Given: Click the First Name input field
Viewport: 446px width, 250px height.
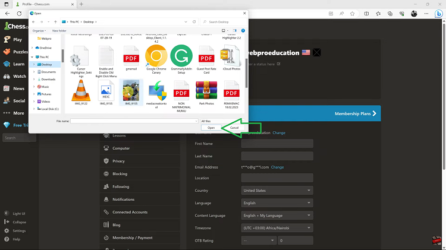Looking at the screenshot, I should point(277,144).
